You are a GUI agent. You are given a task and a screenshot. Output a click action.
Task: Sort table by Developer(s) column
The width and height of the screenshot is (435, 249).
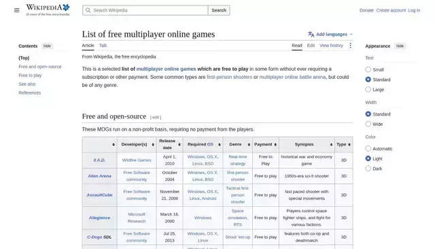point(153,145)
